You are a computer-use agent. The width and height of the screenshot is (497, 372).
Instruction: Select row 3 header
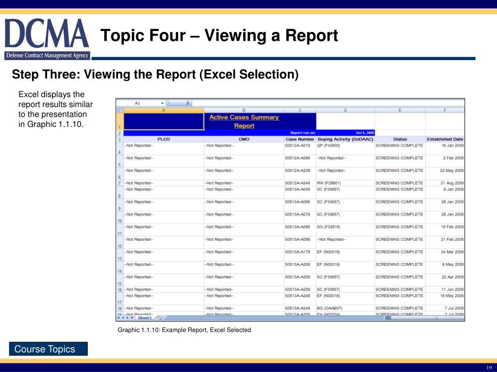(120, 139)
